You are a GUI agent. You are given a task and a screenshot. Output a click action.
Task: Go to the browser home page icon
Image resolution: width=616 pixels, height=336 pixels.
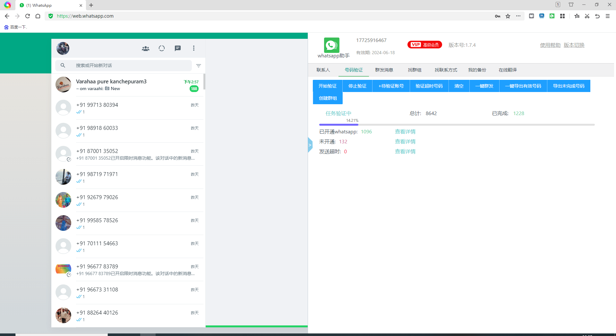pyautogui.click(x=38, y=16)
